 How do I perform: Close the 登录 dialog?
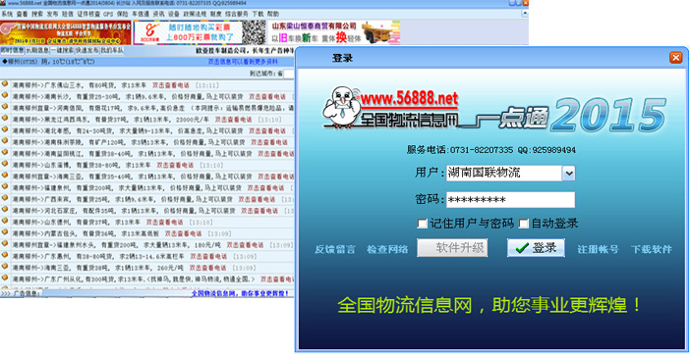(675, 58)
